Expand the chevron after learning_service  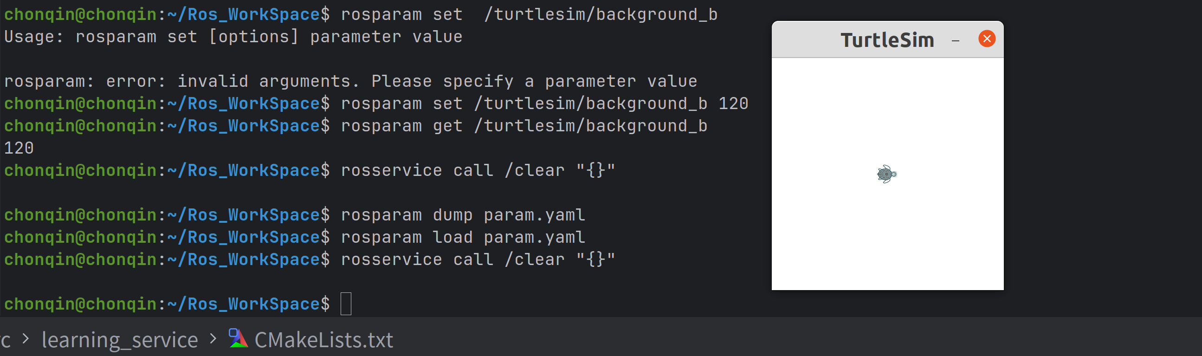[213, 339]
